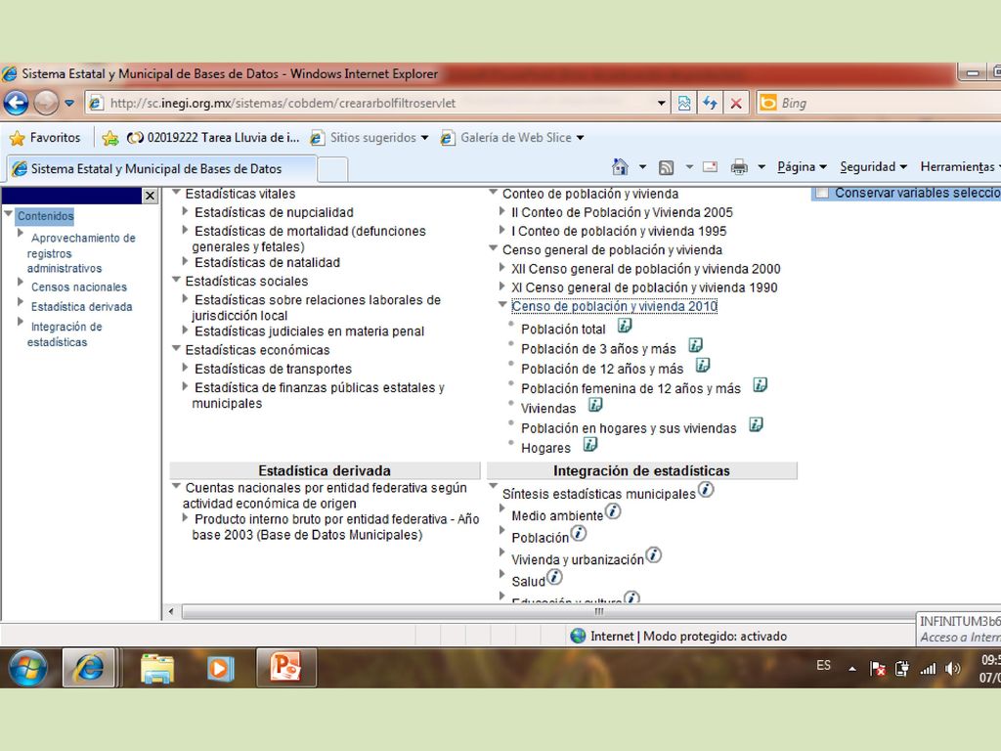The image size is (1001, 751).
Task: Open the Herramientas menu
Action: [960, 166]
